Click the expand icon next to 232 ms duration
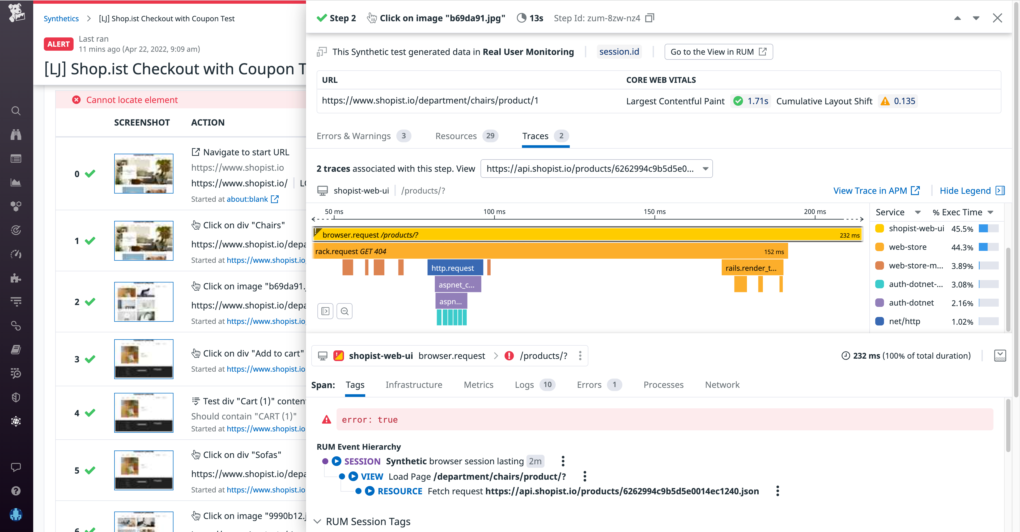Image resolution: width=1020 pixels, height=532 pixels. (x=1000, y=355)
